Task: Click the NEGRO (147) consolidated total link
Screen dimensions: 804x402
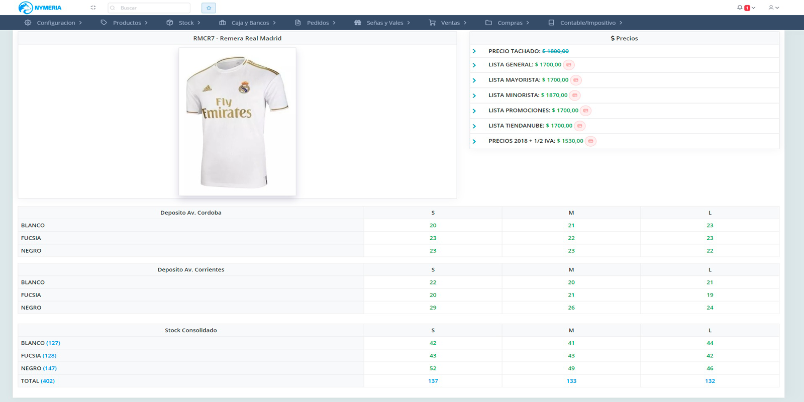Action: coord(50,368)
